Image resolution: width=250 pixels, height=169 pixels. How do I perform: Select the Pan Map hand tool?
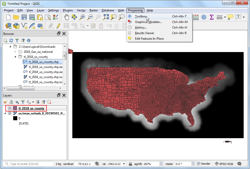point(66,17)
